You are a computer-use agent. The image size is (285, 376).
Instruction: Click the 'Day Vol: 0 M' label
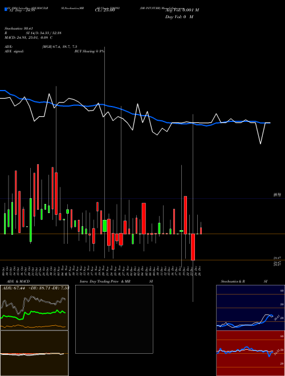179,17
